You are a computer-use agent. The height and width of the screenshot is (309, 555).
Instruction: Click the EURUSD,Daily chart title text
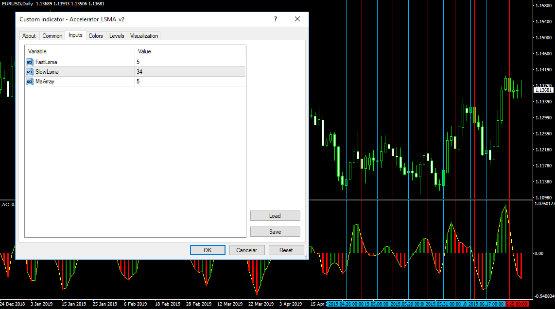17,3
